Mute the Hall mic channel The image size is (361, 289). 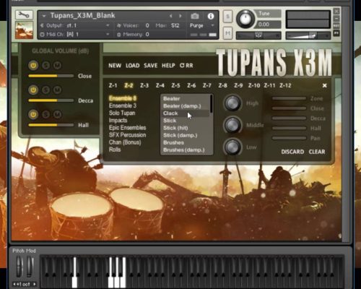pyautogui.click(x=57, y=114)
